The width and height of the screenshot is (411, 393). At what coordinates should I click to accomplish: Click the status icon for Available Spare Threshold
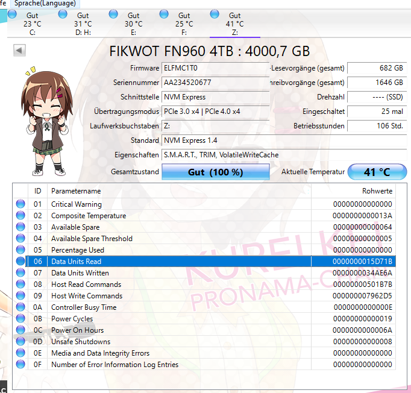pyautogui.click(x=20, y=238)
